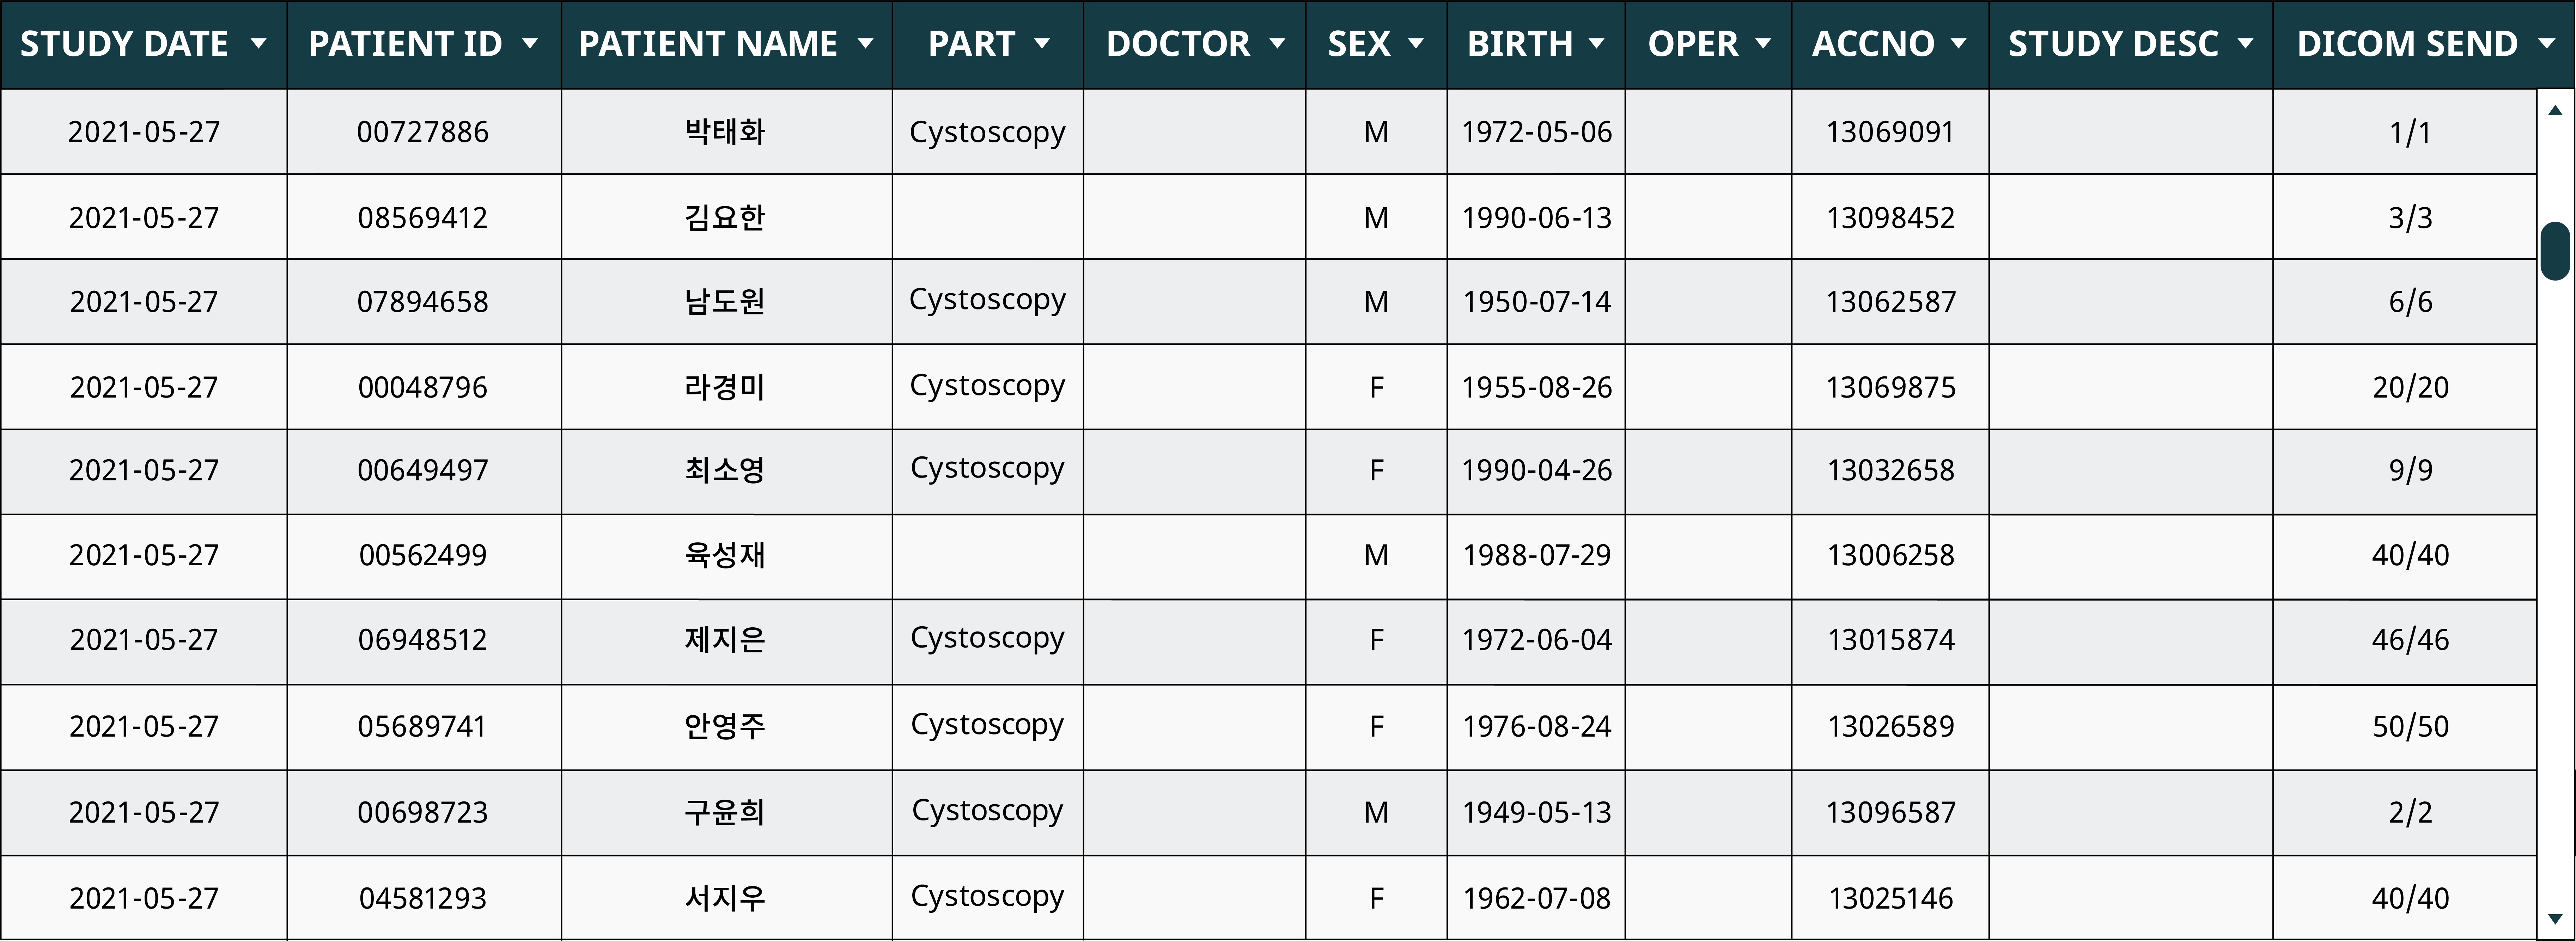2576x941 pixels.
Task: Expand the SEX column filter arrow
Action: pyautogui.click(x=1415, y=44)
